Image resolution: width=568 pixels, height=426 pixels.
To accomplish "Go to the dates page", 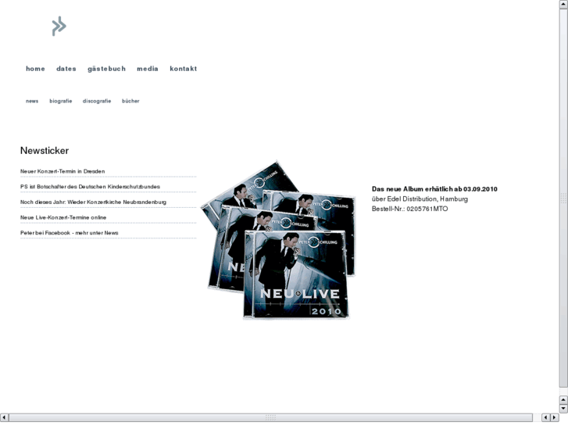I will click(66, 69).
